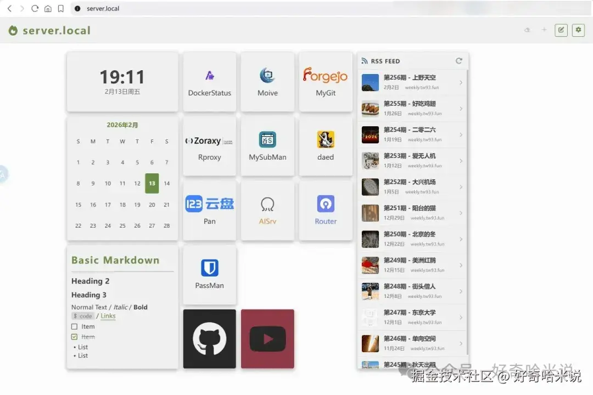
Task: Open thumbnail of 第255期 好吃鸡翅
Action: click(370, 109)
